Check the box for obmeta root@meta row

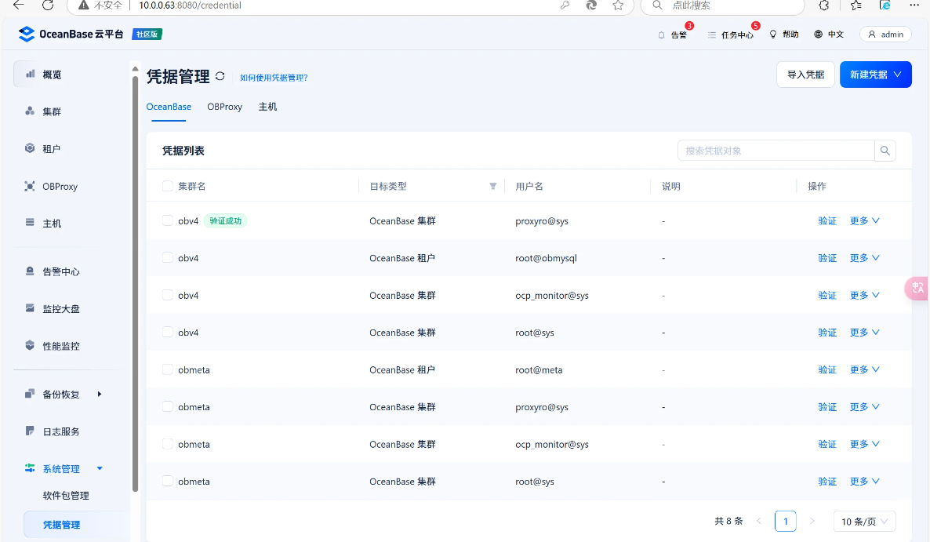coord(167,369)
